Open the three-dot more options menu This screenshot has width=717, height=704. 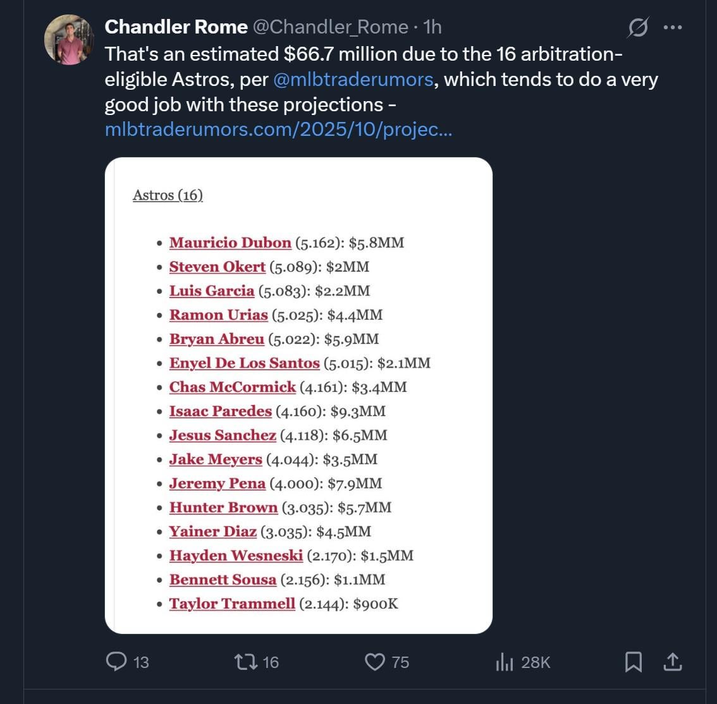pyautogui.click(x=673, y=28)
